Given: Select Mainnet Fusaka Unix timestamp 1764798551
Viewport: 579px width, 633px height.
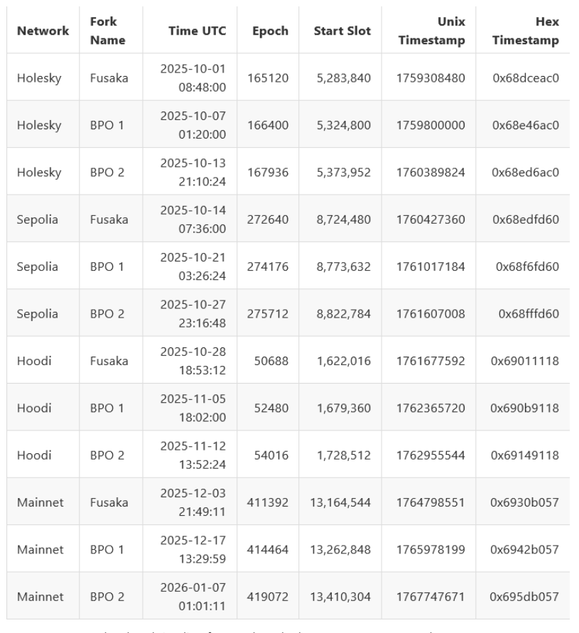Looking at the screenshot, I should click(432, 502).
